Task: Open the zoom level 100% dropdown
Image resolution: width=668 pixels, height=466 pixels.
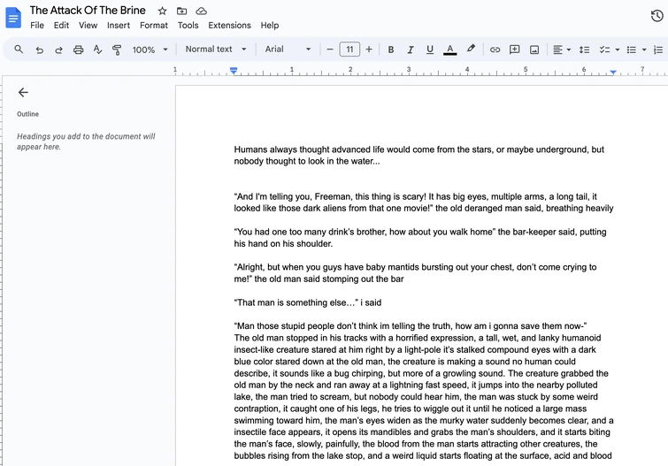Action: [150, 50]
